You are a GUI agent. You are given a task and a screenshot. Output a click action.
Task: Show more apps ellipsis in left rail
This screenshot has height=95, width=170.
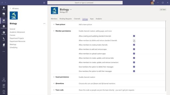4,51
